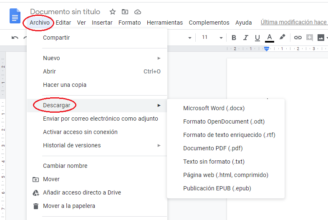Open the font size dropdown showing 11
The width and height of the screenshot is (328, 220).
click(212, 38)
